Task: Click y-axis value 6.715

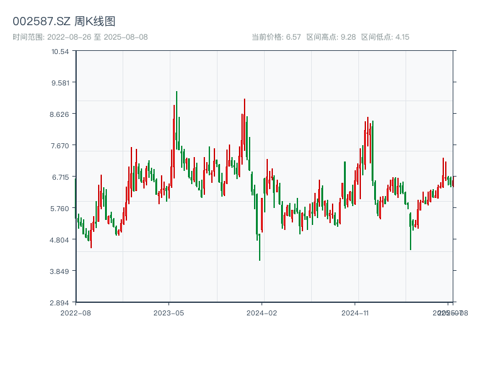Action: tap(60, 177)
